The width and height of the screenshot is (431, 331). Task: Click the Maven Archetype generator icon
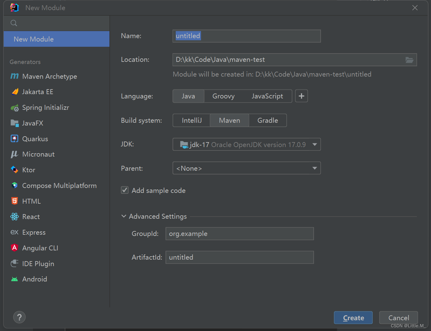pyautogui.click(x=14, y=76)
